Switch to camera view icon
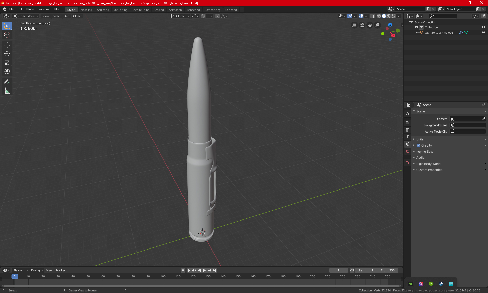Viewport: 488px width, 293px height. [x=362, y=25]
